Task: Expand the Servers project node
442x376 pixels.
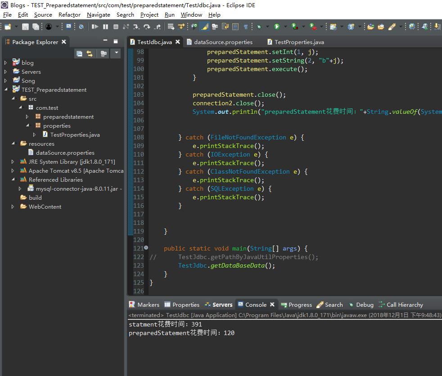Action: pos(5,72)
